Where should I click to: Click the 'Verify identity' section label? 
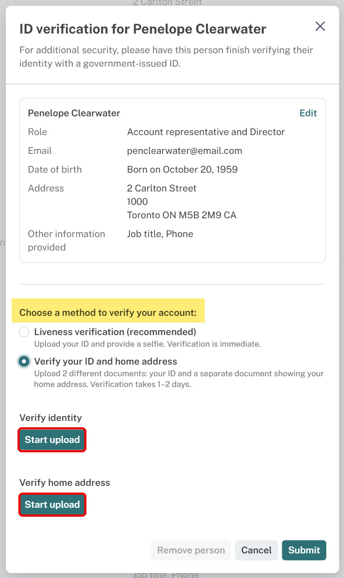click(x=51, y=418)
